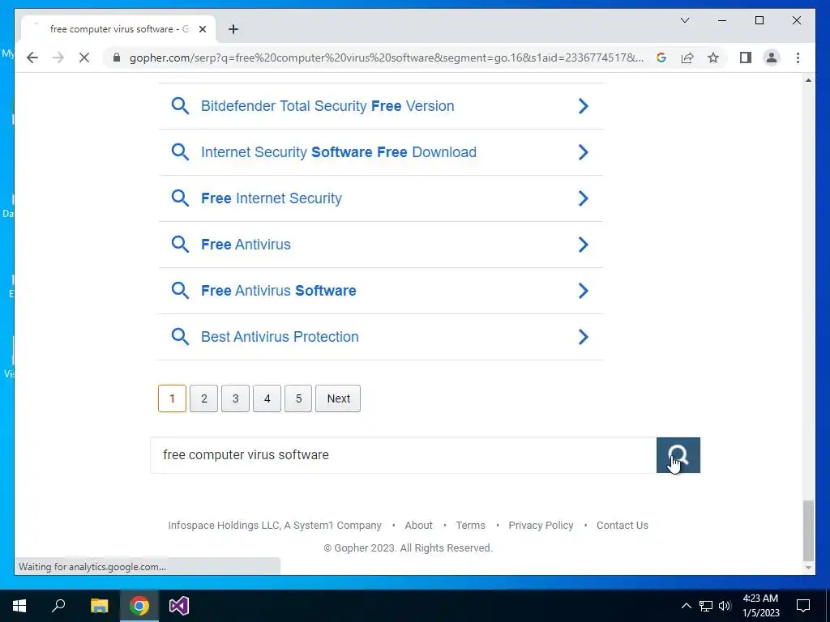Click 'Infospace Holdings LLC, A System1 Company' text
This screenshot has height=622, width=830.
[x=275, y=525]
